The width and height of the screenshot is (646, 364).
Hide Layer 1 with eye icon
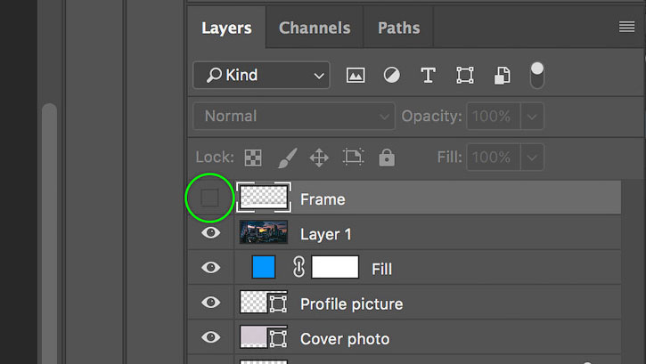211,233
